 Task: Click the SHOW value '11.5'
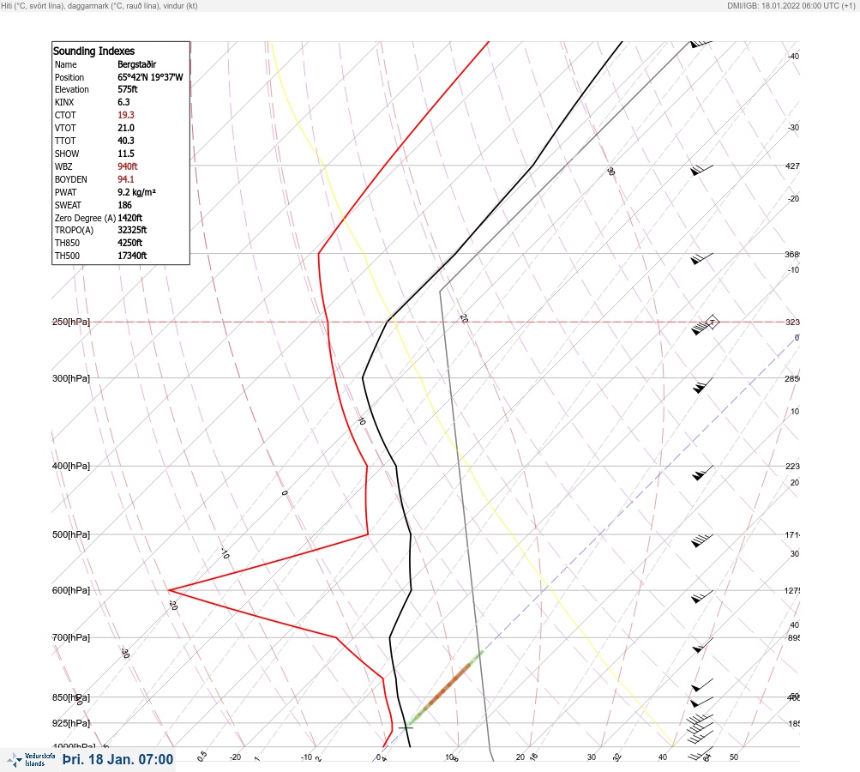pyautogui.click(x=125, y=154)
